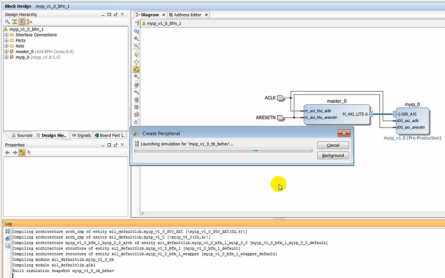Click the back arrow icon in the Properties panel
The image size is (445, 278).
click(x=7, y=153)
